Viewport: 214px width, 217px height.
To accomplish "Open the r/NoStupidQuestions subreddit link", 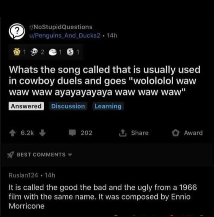I will tap(61, 27).
